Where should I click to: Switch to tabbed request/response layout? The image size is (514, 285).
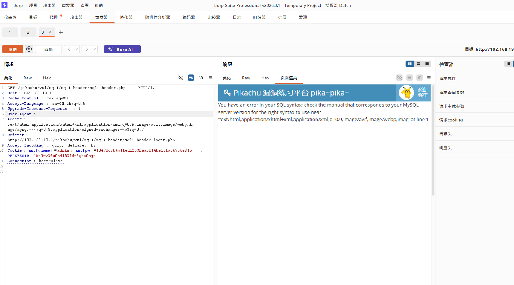(x=427, y=64)
